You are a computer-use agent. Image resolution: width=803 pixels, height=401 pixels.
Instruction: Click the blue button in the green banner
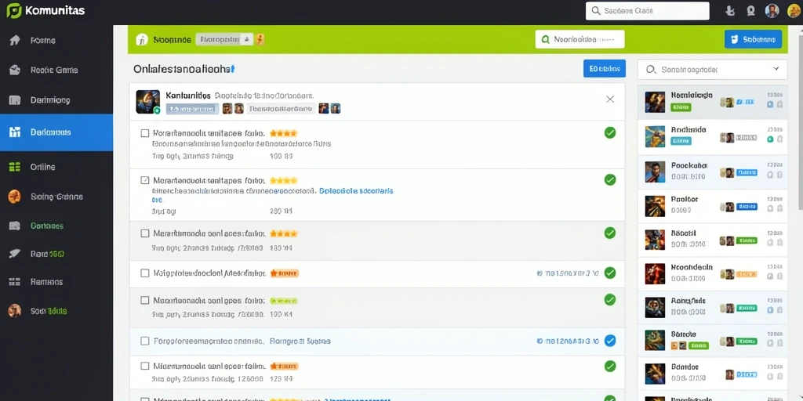point(754,39)
